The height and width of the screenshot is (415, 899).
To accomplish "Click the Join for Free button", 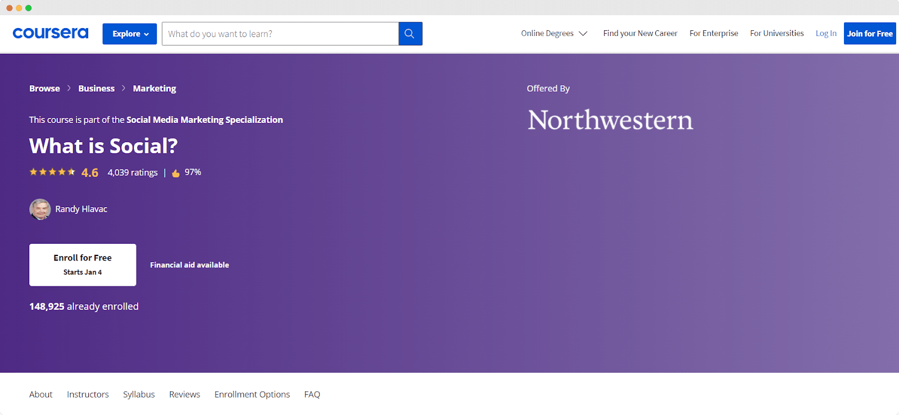I will click(870, 34).
